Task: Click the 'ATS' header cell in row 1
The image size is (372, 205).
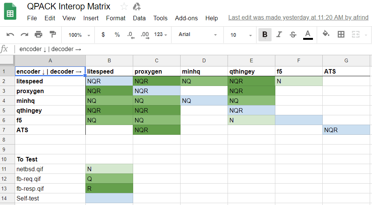Action: coord(346,71)
